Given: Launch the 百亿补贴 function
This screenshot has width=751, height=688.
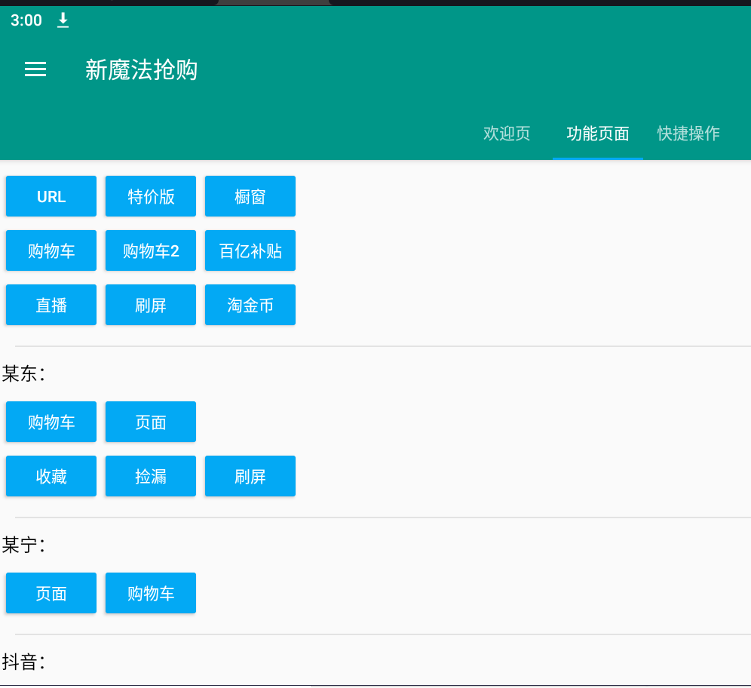Looking at the screenshot, I should pyautogui.click(x=250, y=250).
